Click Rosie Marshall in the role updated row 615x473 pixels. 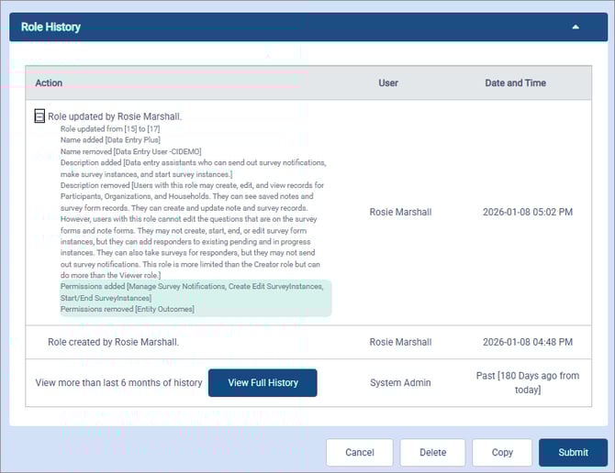click(400, 212)
